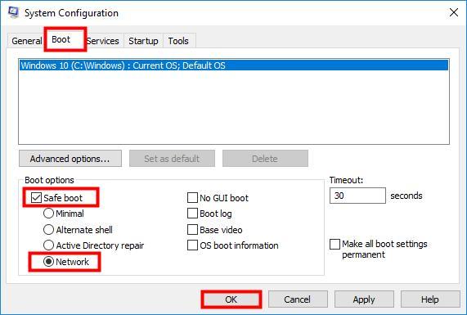Screen dimensions: 467x315
Task: Switch to the General tab
Action: point(27,41)
